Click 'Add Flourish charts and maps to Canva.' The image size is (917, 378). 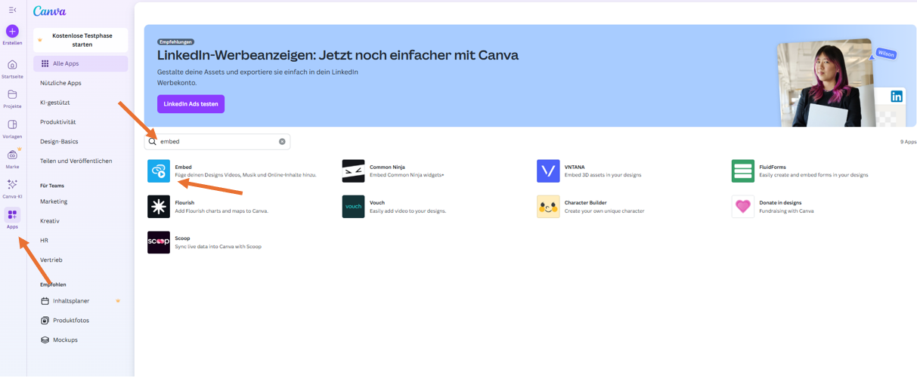click(x=222, y=211)
